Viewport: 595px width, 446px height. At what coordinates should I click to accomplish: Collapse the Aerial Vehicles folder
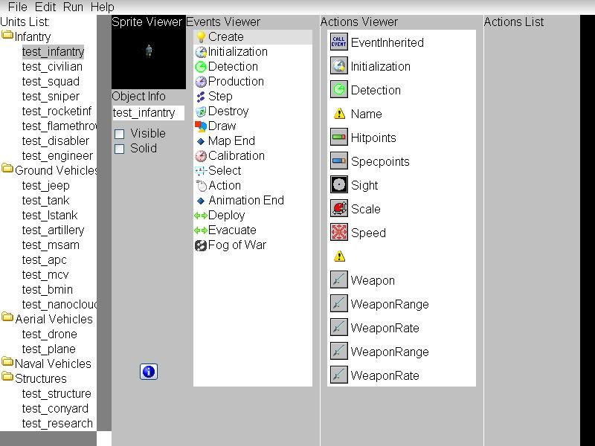[x=7, y=319]
